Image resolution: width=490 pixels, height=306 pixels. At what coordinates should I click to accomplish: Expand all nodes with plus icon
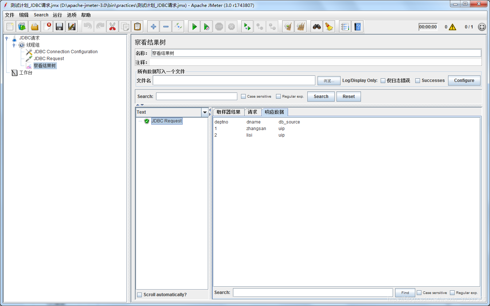153,27
